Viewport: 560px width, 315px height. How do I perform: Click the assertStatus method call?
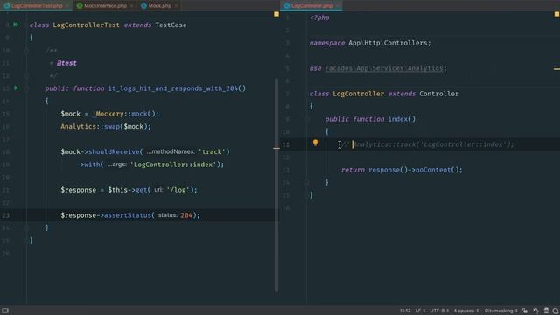tap(128, 215)
